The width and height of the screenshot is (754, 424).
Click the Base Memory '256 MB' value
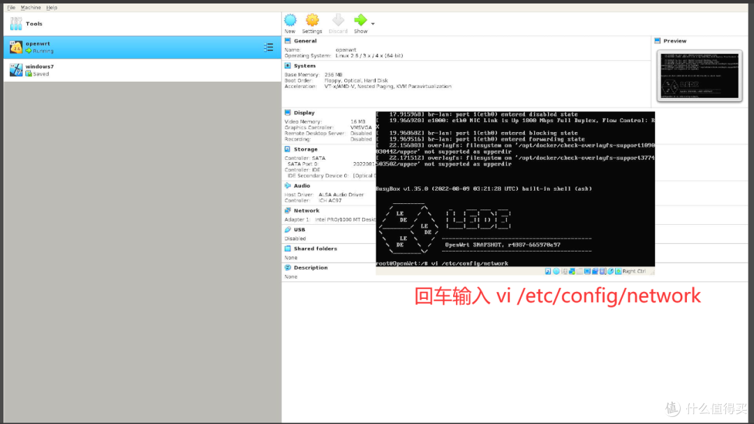click(333, 75)
